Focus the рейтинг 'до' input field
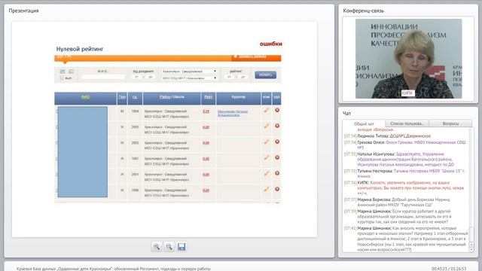 click(243, 77)
